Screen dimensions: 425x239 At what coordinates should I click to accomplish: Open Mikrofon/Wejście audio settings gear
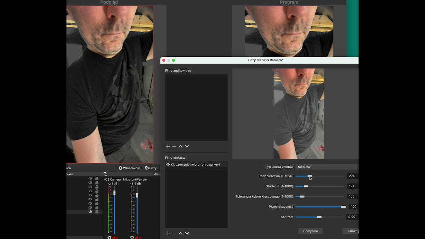click(x=132, y=238)
